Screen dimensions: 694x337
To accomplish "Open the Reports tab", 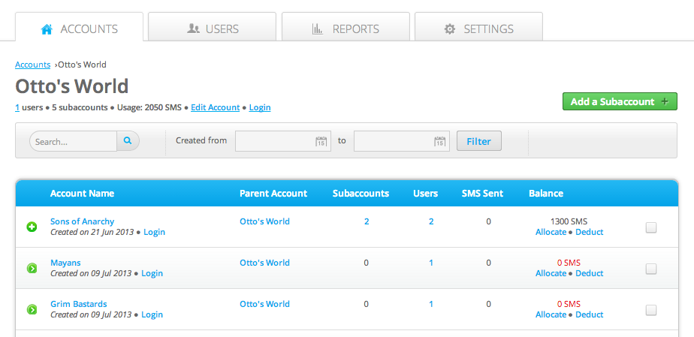I will pyautogui.click(x=345, y=29).
